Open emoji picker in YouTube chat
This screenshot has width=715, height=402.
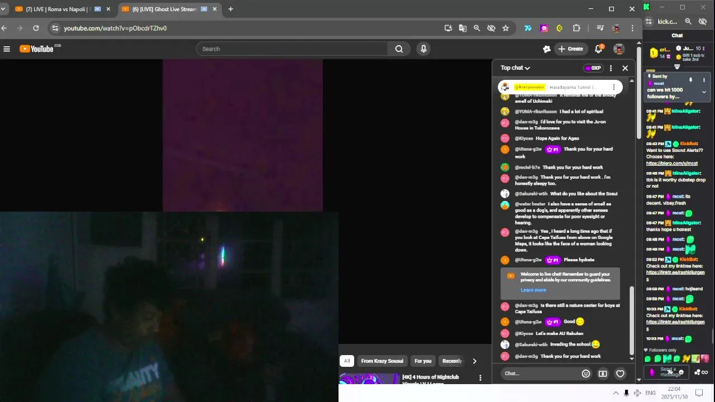tap(586, 374)
